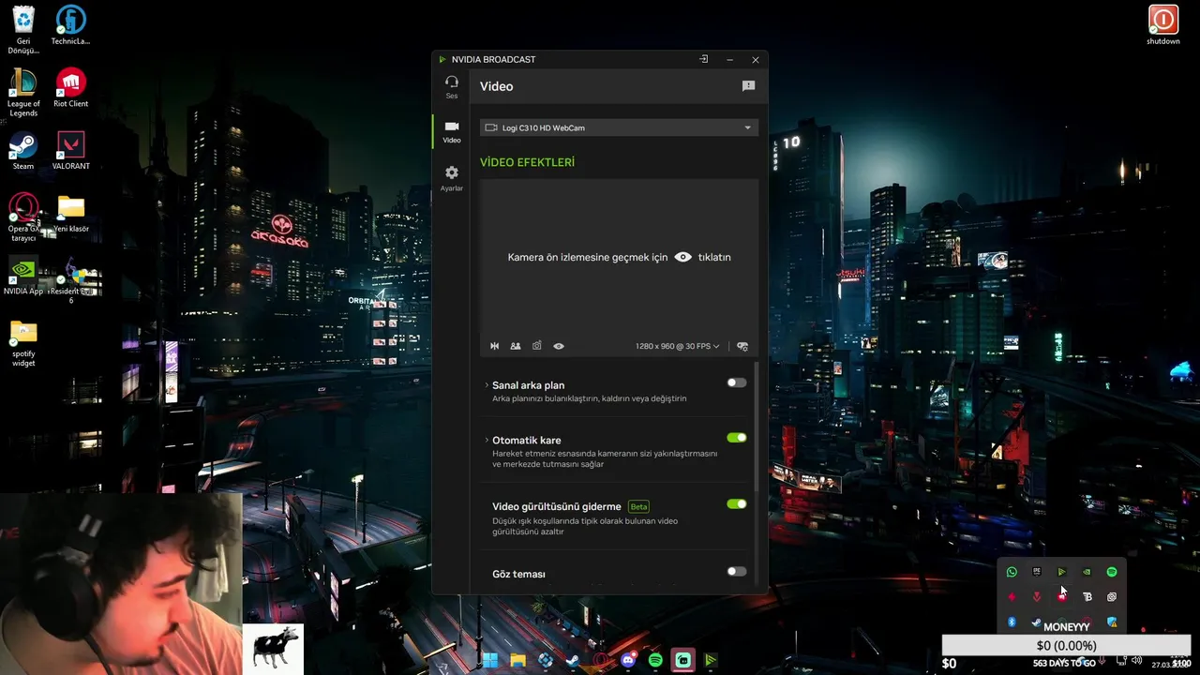Screen dimensions: 1200x675
Task: Open NVIDIA App desktop icon
Action: pos(23,277)
